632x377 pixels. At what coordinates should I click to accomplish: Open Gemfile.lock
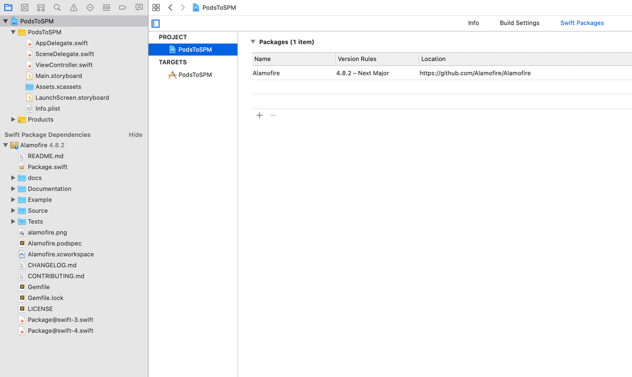[x=45, y=298]
